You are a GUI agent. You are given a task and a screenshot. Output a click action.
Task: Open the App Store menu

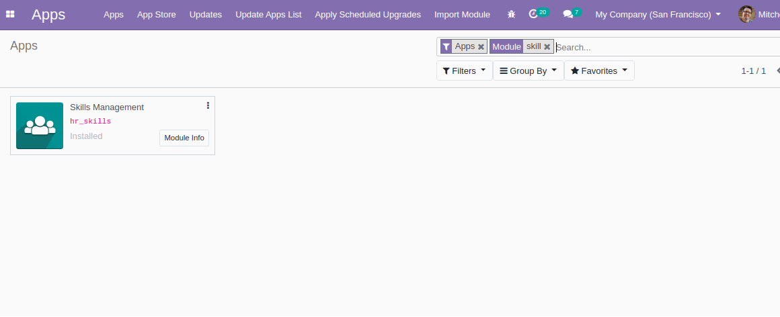(x=156, y=14)
